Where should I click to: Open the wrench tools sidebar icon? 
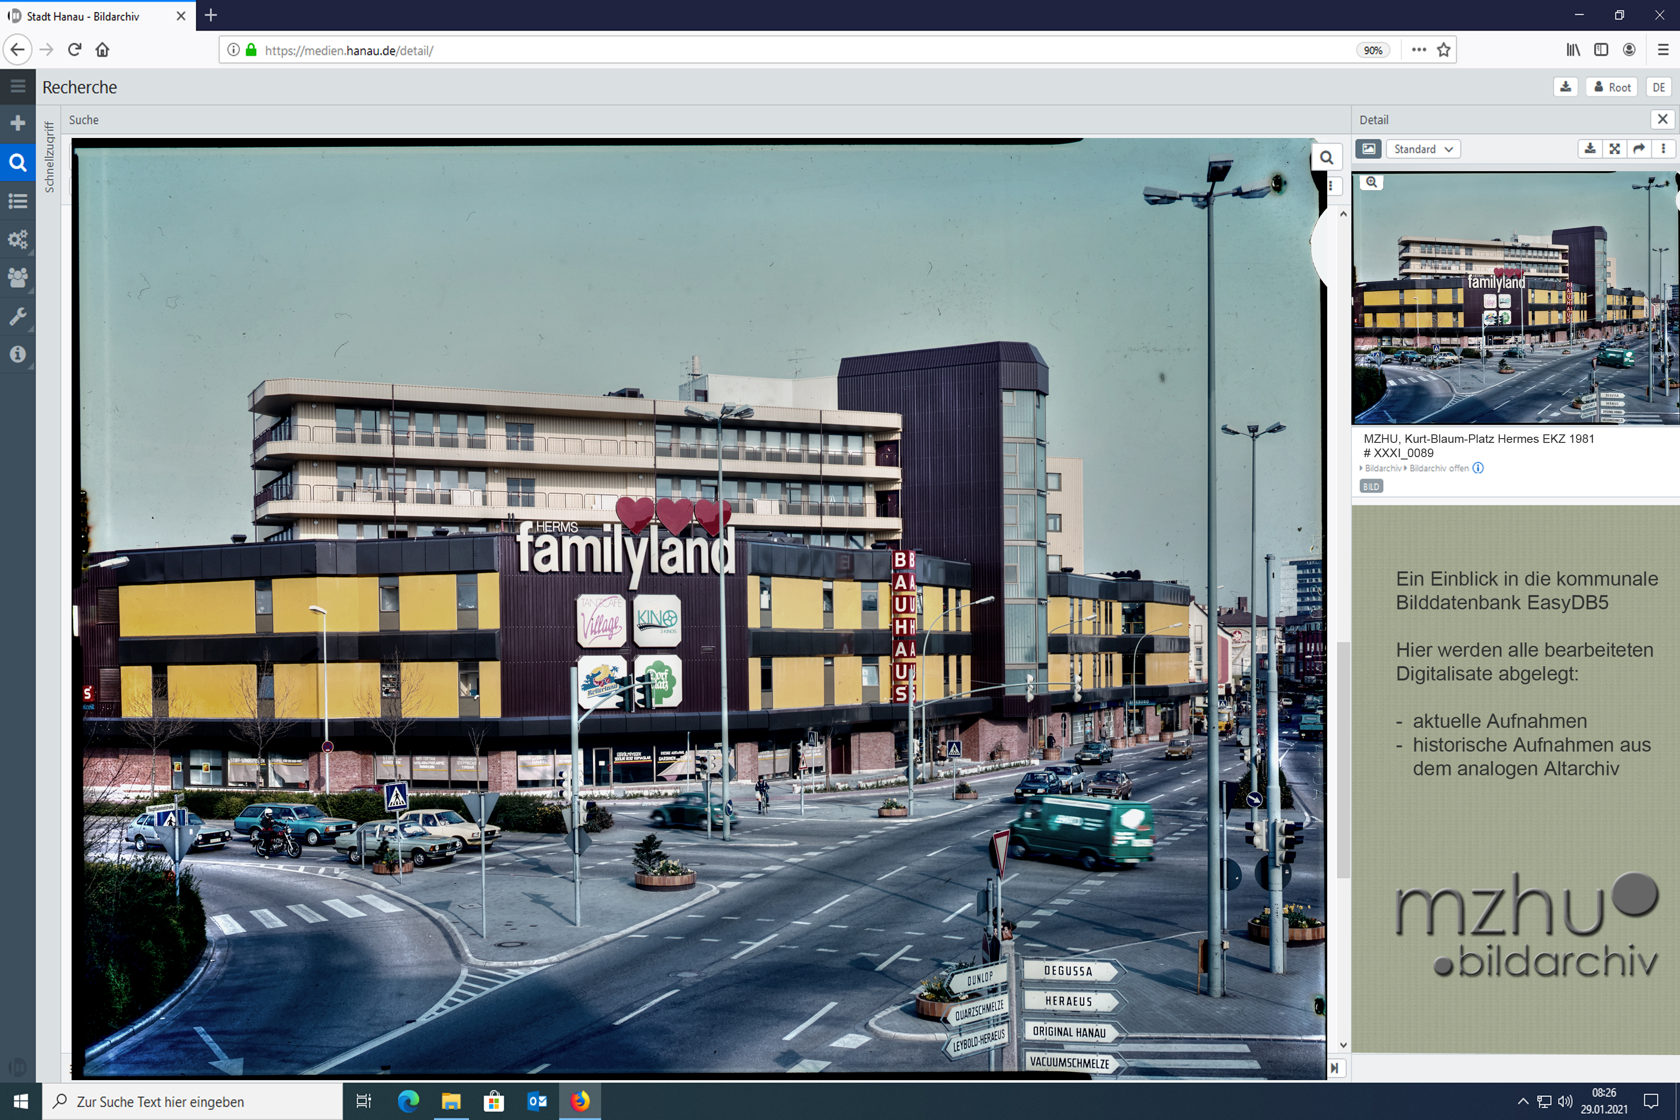(18, 316)
